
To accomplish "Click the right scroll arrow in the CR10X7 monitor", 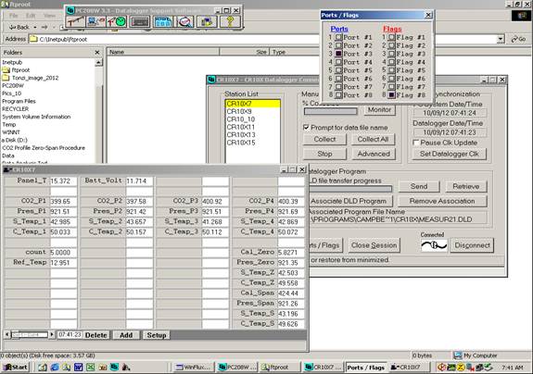I will tap(51, 334).
